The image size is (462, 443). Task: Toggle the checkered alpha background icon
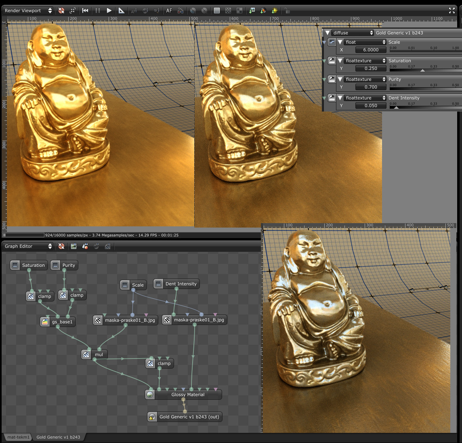pyautogui.click(x=228, y=11)
